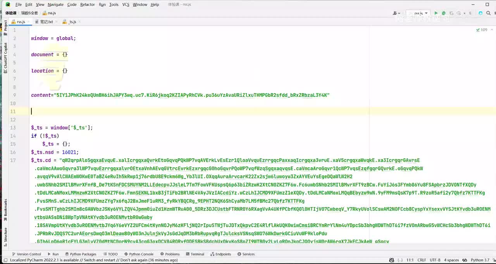Open the Navigate menu

56,5
